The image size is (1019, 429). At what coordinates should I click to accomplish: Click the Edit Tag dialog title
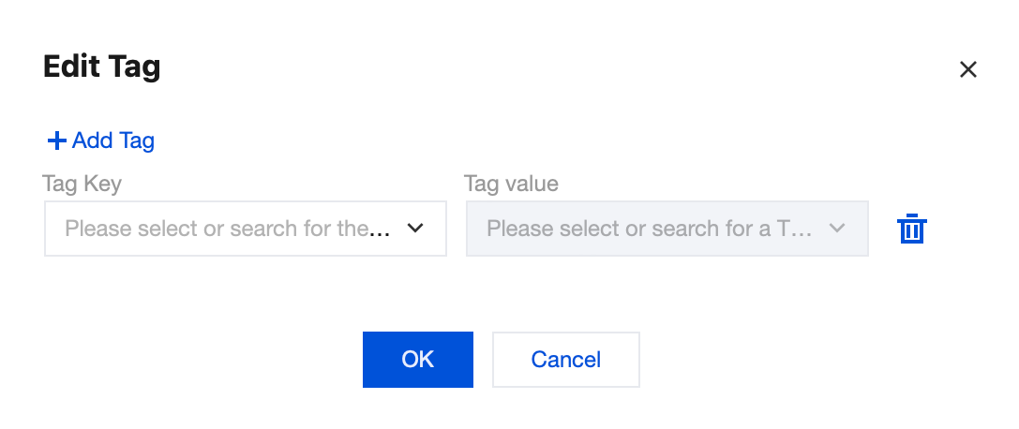tap(102, 67)
